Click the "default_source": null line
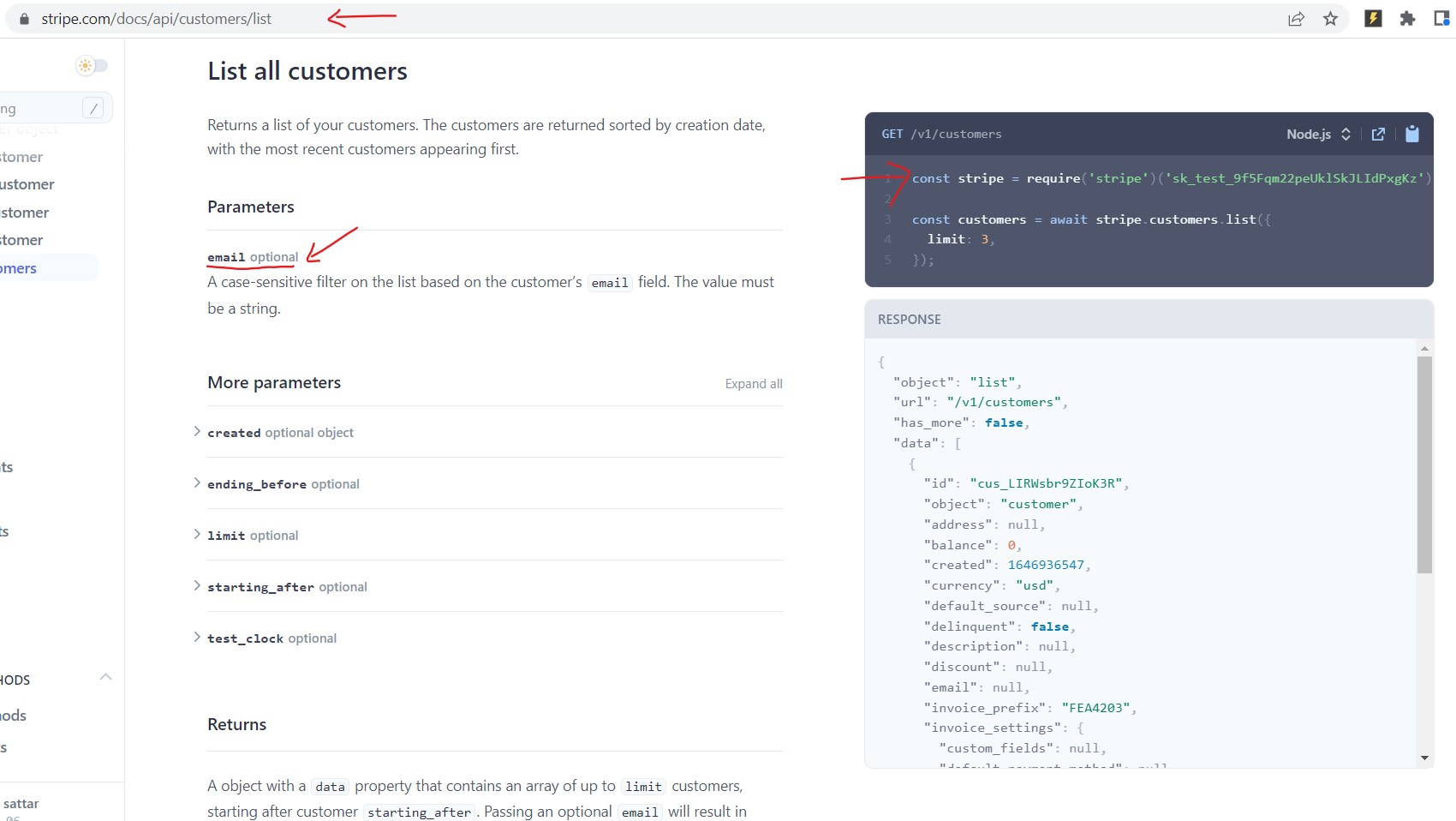 pos(1011,606)
